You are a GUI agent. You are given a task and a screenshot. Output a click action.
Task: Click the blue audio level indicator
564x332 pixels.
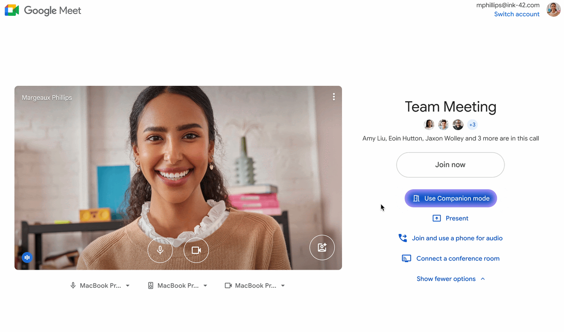tap(27, 257)
